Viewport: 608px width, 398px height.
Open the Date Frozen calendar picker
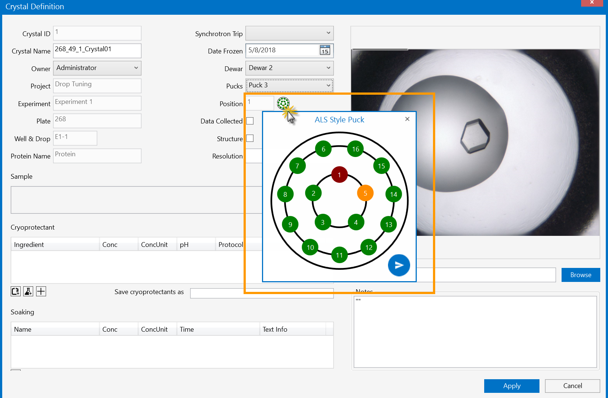325,50
